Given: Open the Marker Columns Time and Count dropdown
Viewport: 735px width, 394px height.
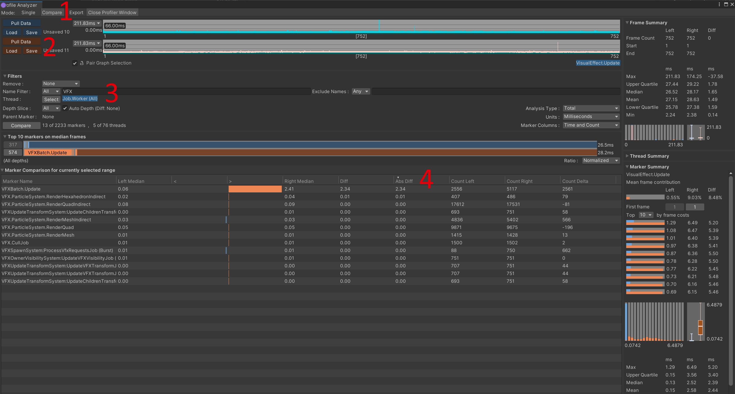Looking at the screenshot, I should pos(591,125).
